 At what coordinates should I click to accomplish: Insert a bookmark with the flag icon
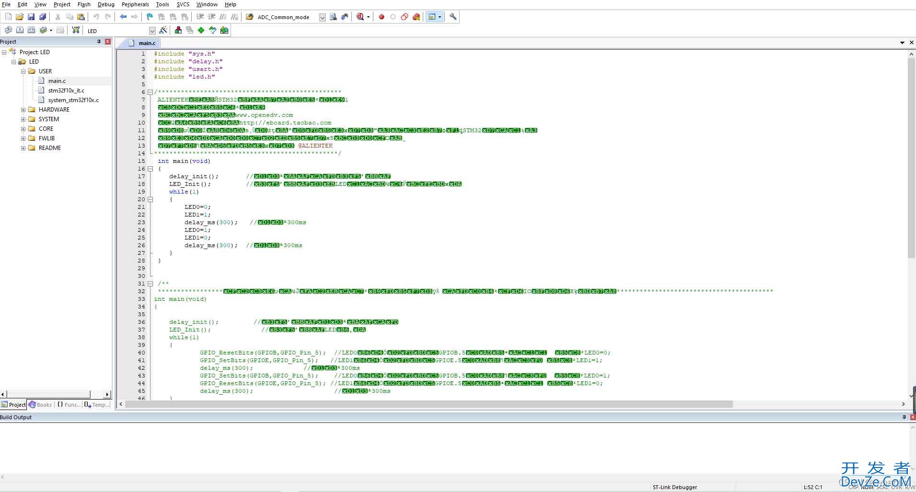tap(150, 17)
